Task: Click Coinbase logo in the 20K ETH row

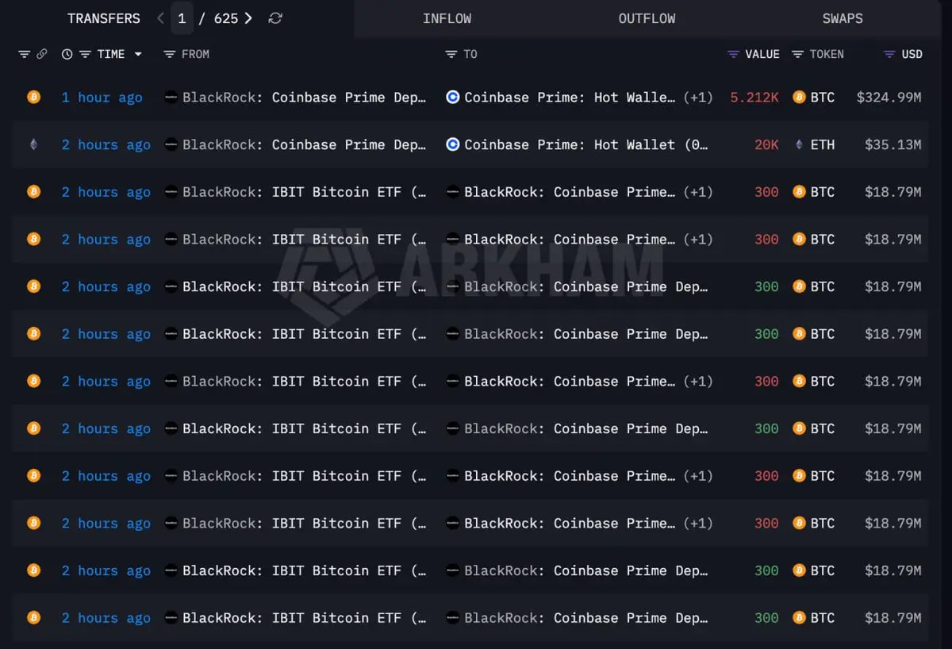Action: [453, 144]
